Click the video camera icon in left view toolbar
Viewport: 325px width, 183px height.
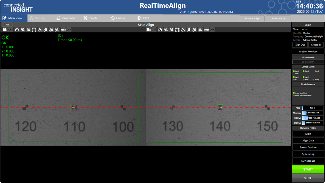5,30
